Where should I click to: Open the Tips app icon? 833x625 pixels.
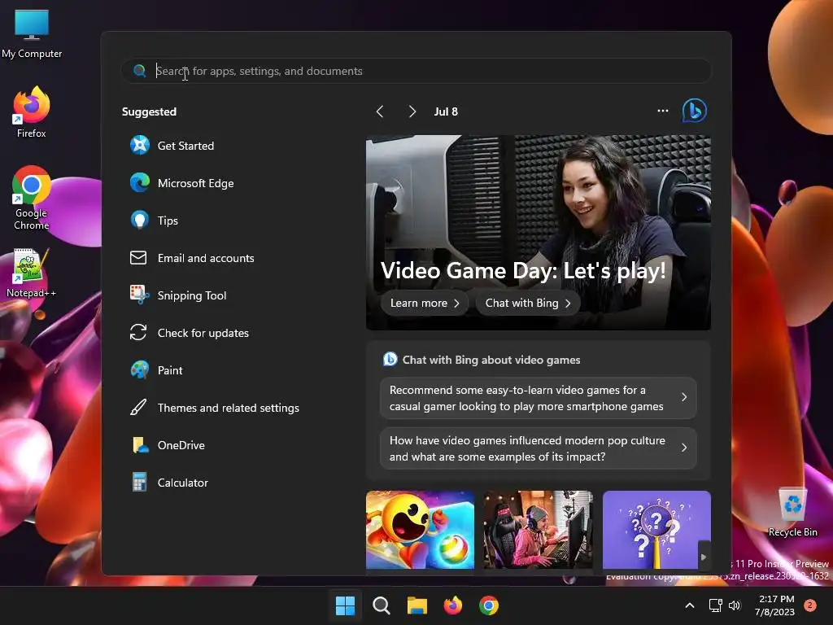coord(140,220)
